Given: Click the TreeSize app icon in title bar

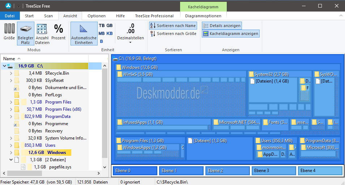Looking at the screenshot, I should [x=8, y=6].
